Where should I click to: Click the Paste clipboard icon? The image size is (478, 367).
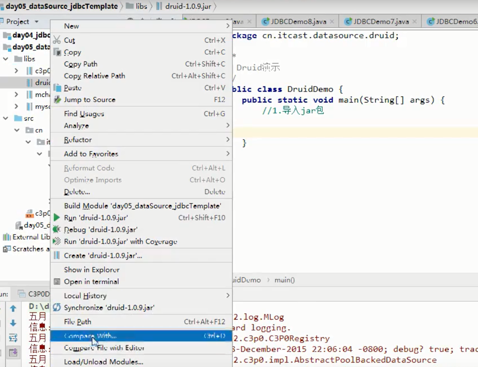57,88
